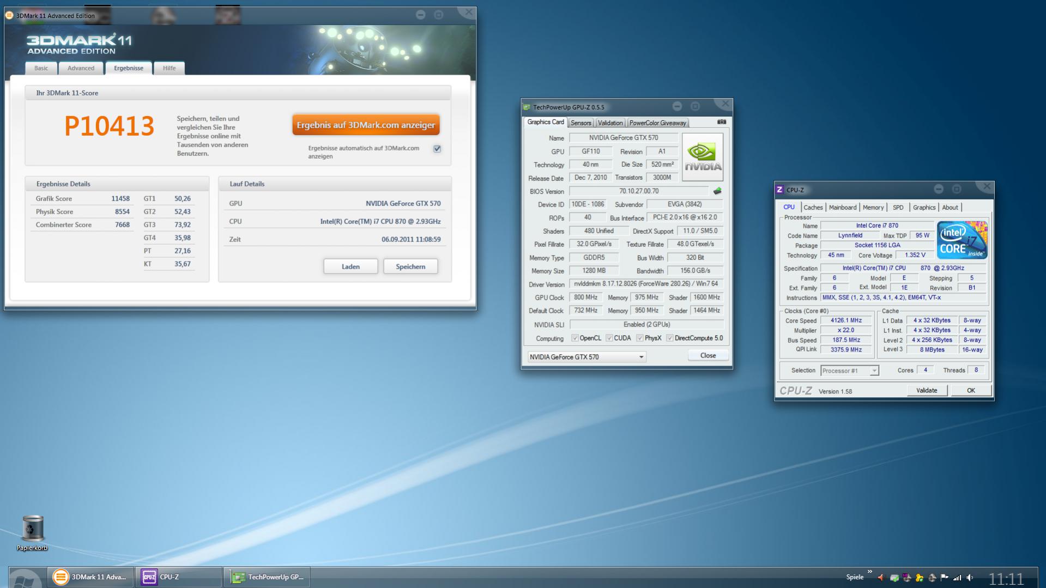Image resolution: width=1046 pixels, height=588 pixels.
Task: Click 'Ergebnis auf 3DMark.com anzeigen' button
Action: (366, 125)
